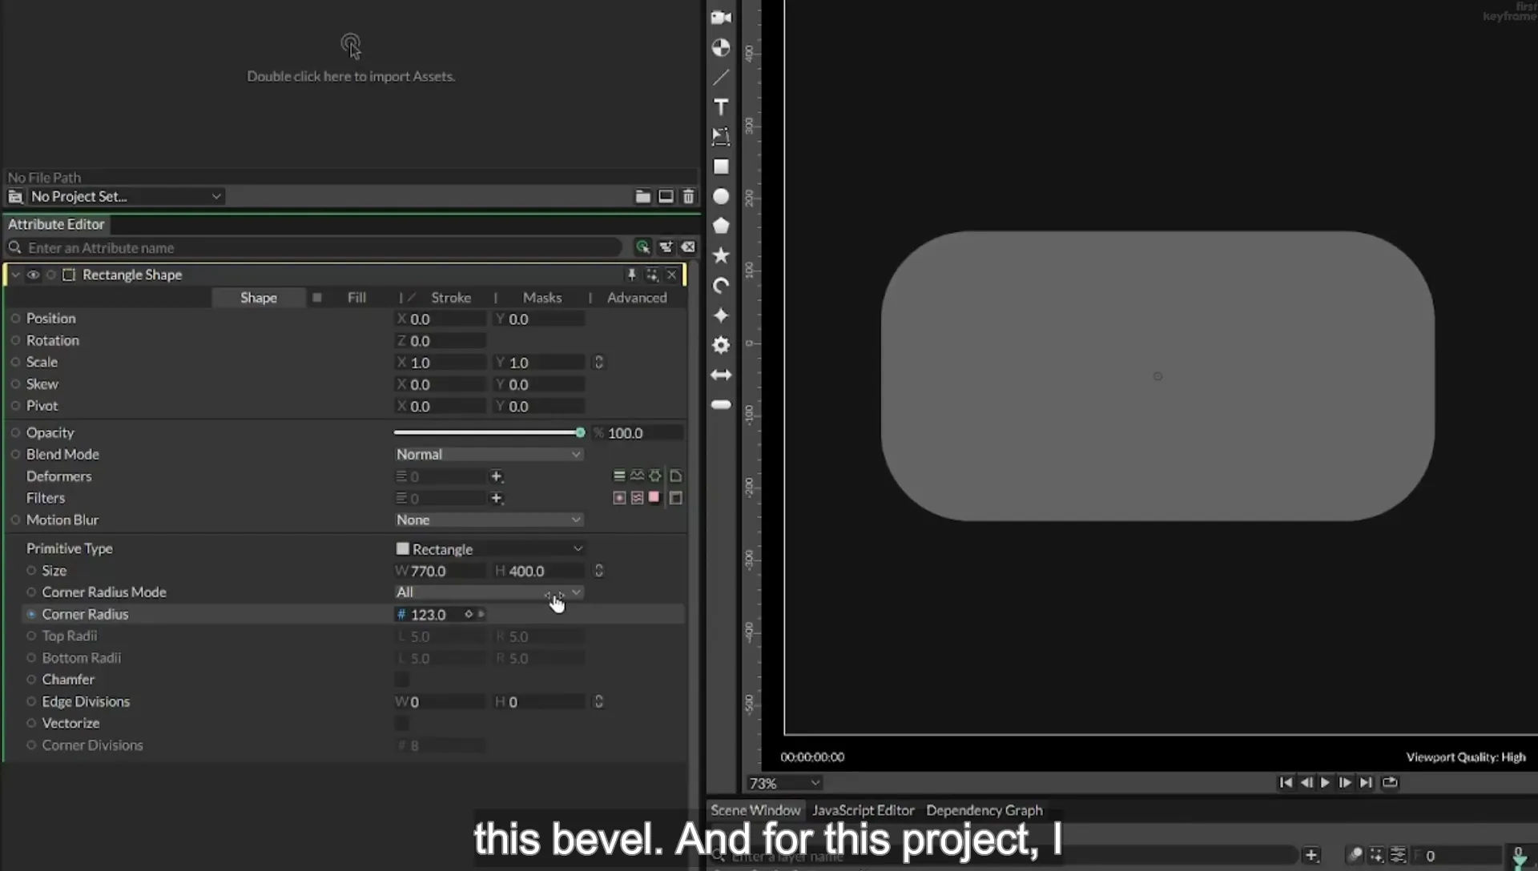
Task: Click the camera icon in toolbar
Action: (721, 18)
